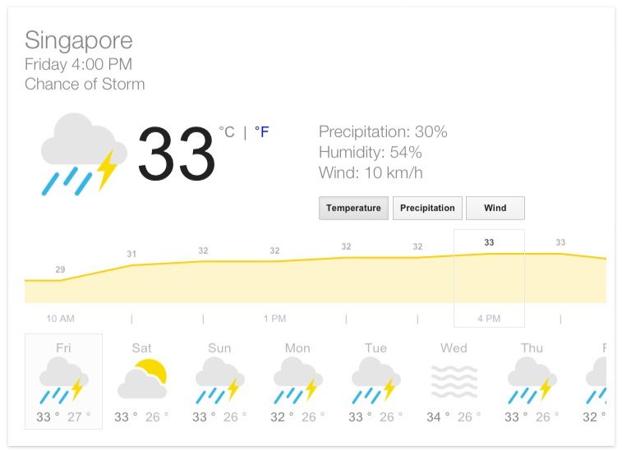Click the partially visible last forecast day
The height and width of the screenshot is (451, 622).
coord(596,383)
